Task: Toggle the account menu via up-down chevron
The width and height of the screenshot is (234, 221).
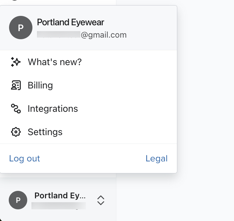Action: tap(101, 200)
